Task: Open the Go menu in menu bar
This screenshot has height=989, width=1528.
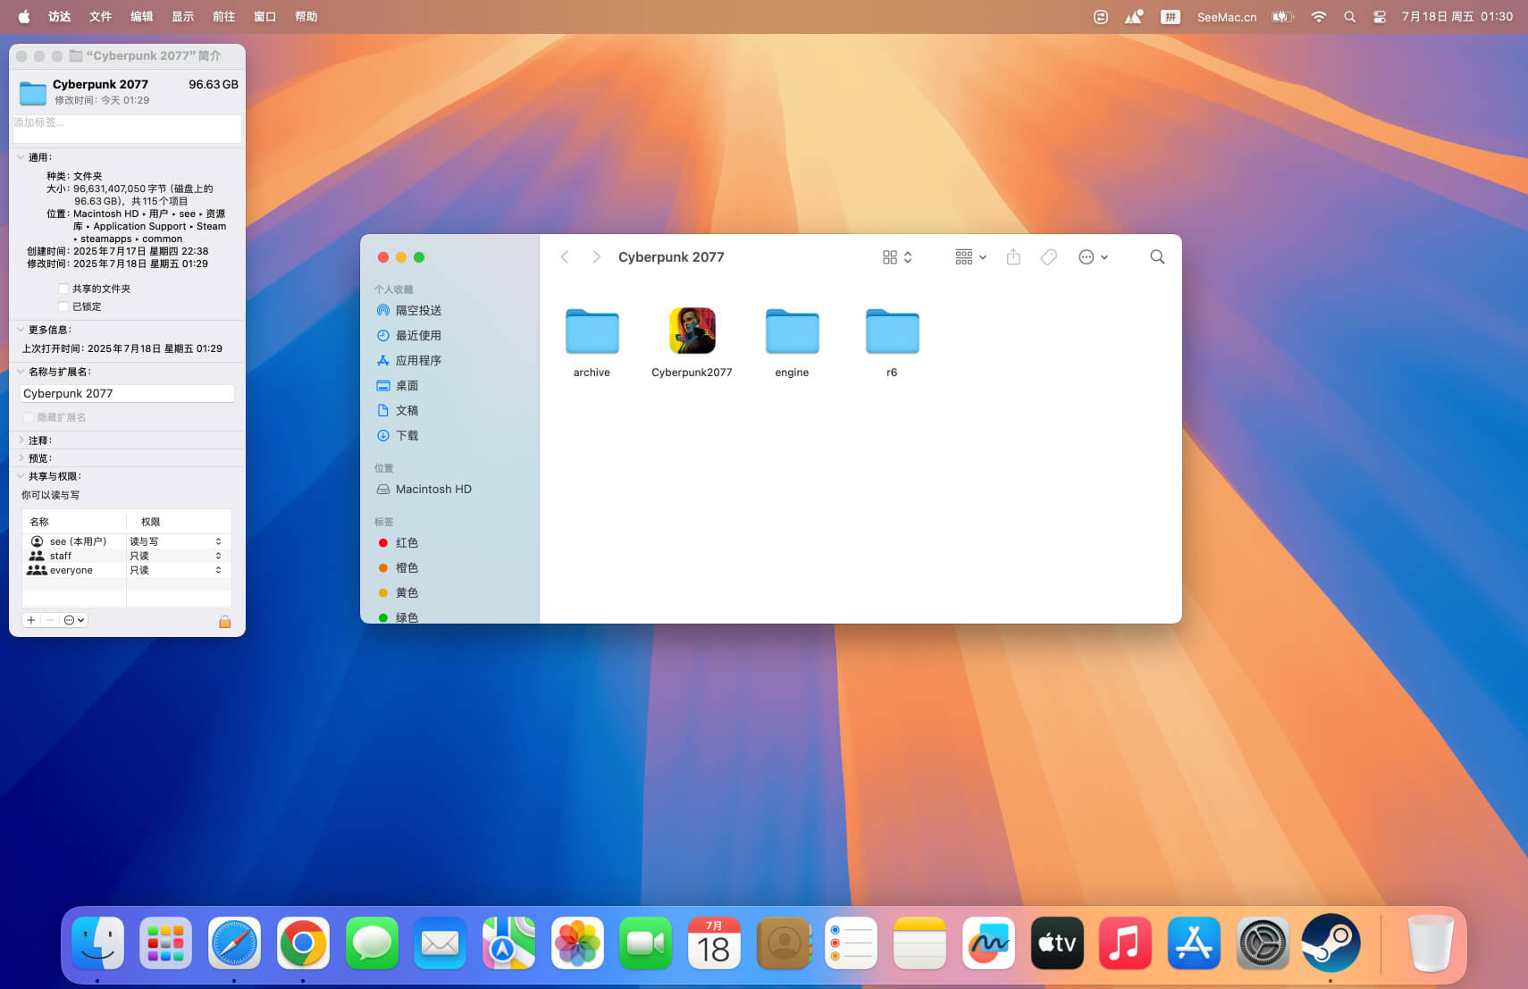Action: coord(223,16)
